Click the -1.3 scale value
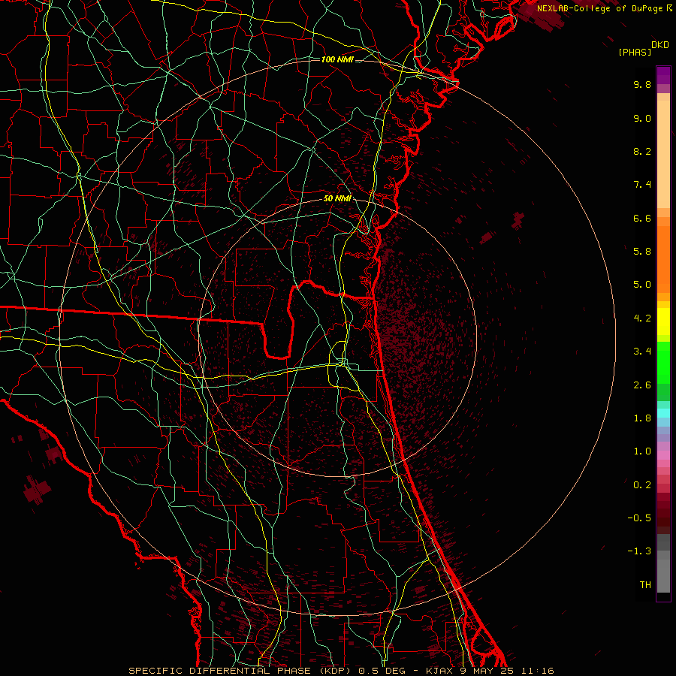 click(x=639, y=551)
